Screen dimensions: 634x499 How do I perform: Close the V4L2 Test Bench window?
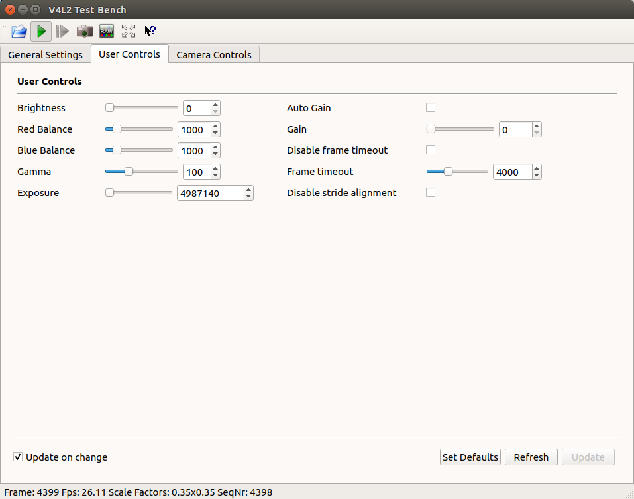pyautogui.click(x=10, y=9)
